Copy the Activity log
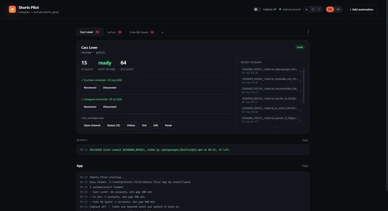Screen dimensions: 388x211 coord(305,140)
